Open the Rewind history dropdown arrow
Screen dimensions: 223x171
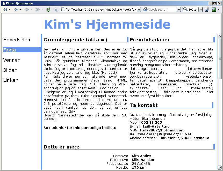pos(9,10)
